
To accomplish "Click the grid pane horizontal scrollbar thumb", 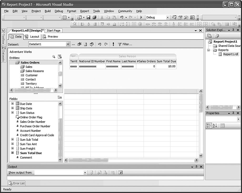I will (88, 160).
